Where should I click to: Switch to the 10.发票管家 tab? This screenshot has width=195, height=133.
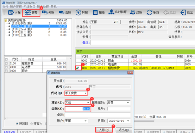[x=153, y=132]
